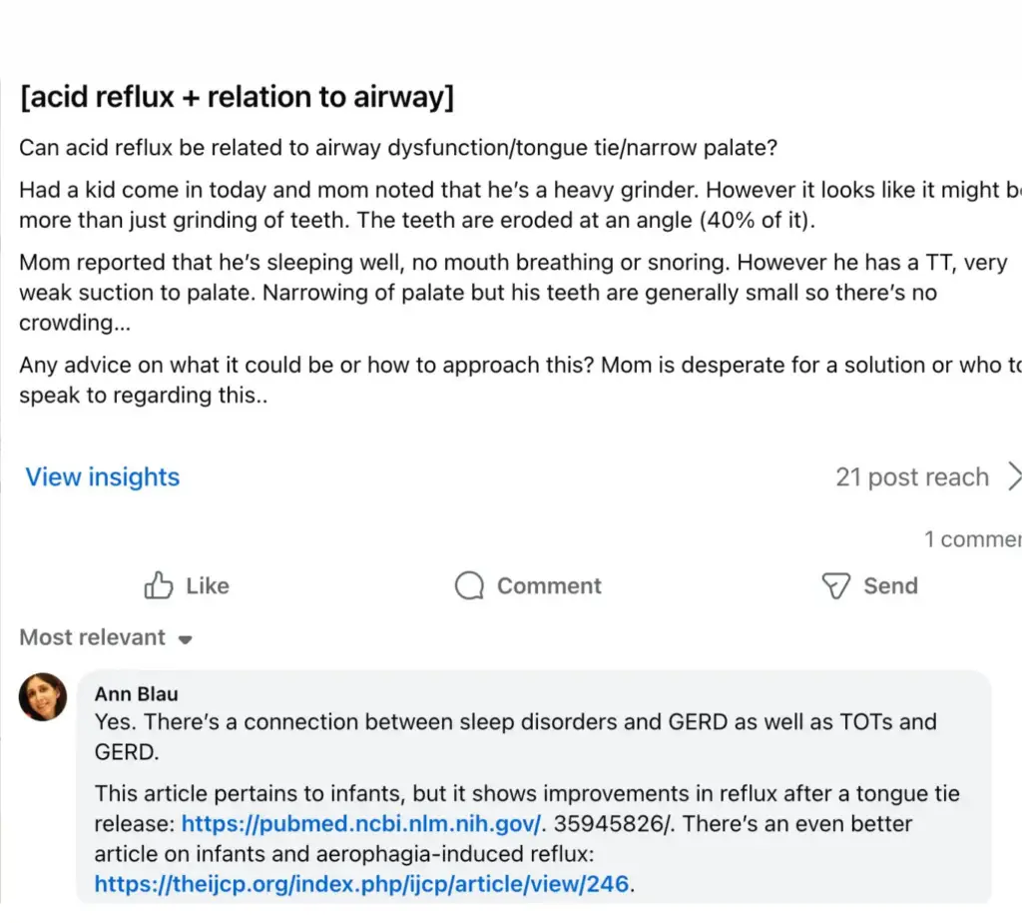Screen dimensions: 1022x923
Task: Click the Send arrow icon
Action: point(835,585)
